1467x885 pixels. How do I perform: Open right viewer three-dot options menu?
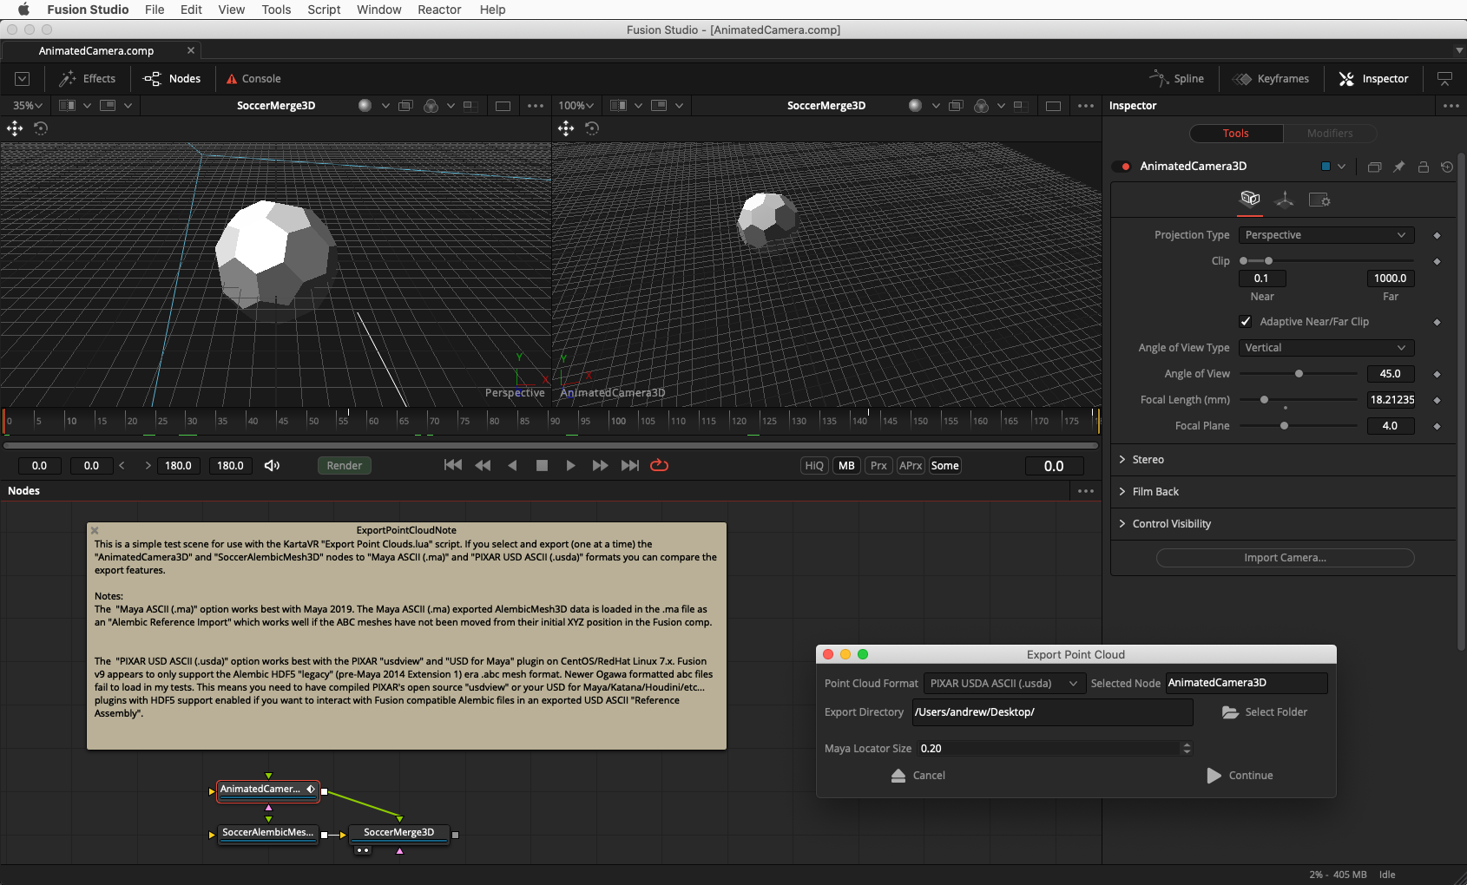pyautogui.click(x=1086, y=106)
